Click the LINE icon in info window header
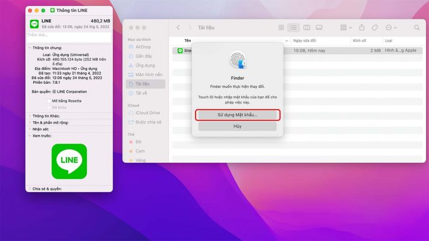Image resolution: width=429 pixels, height=241 pixels. tap(34, 23)
